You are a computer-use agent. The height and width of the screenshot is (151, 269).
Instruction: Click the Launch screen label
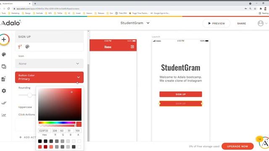(x=156, y=36)
